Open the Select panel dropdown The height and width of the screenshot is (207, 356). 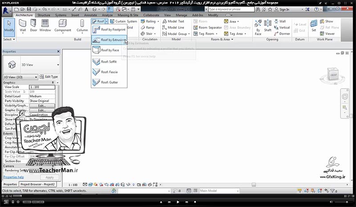(x=9, y=39)
